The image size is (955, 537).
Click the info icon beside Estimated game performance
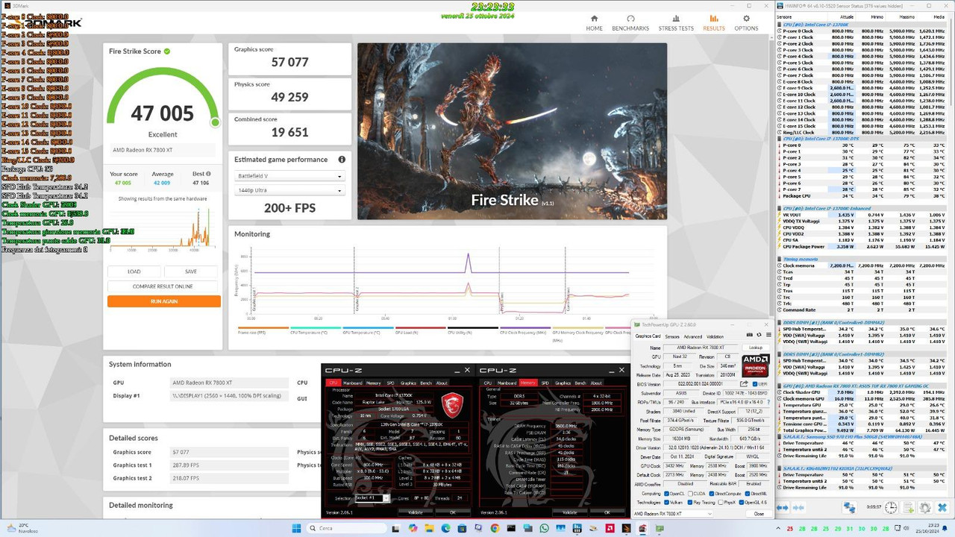342,160
